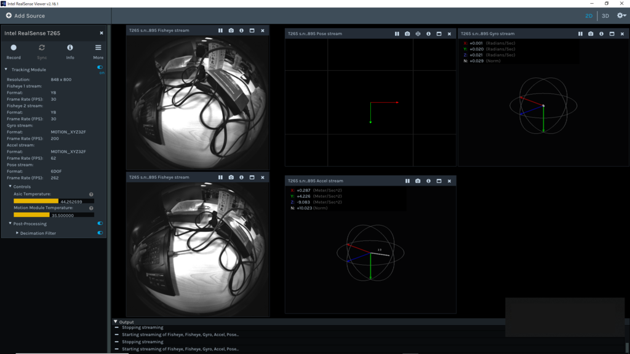Maximize the bottom Fisheye stream window
The width and height of the screenshot is (630, 354).
[x=252, y=177]
